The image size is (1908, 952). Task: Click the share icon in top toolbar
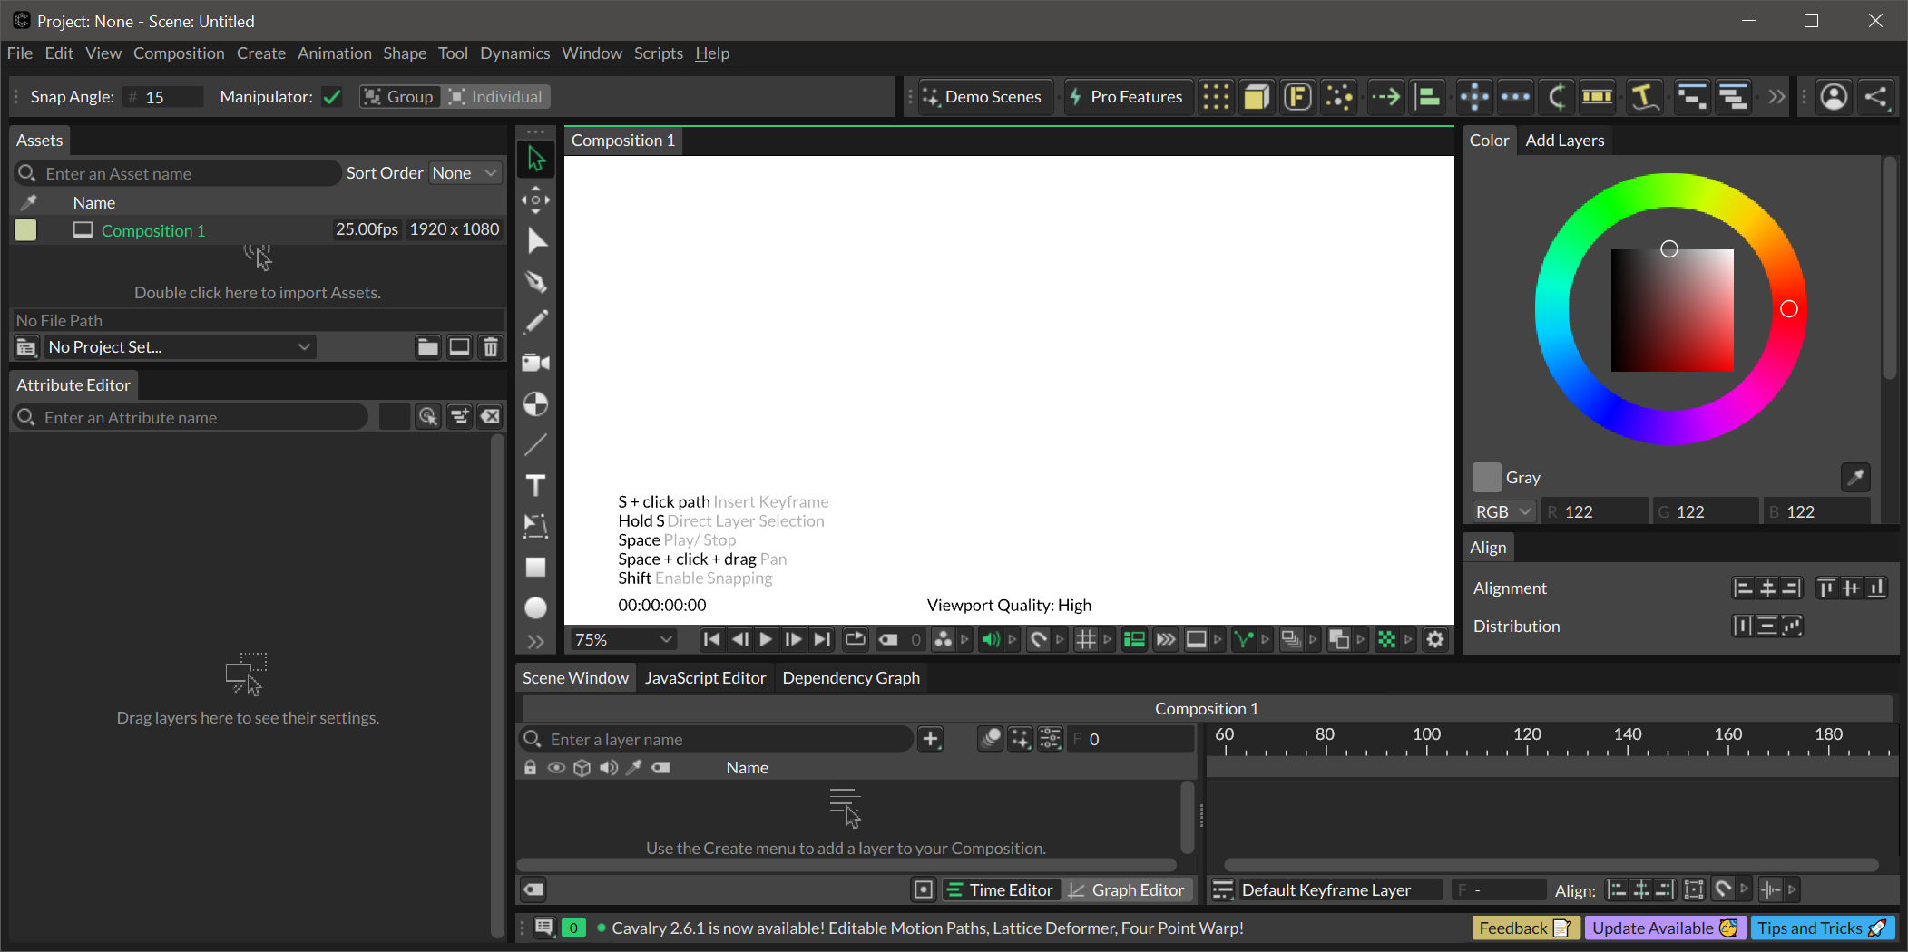(1875, 96)
